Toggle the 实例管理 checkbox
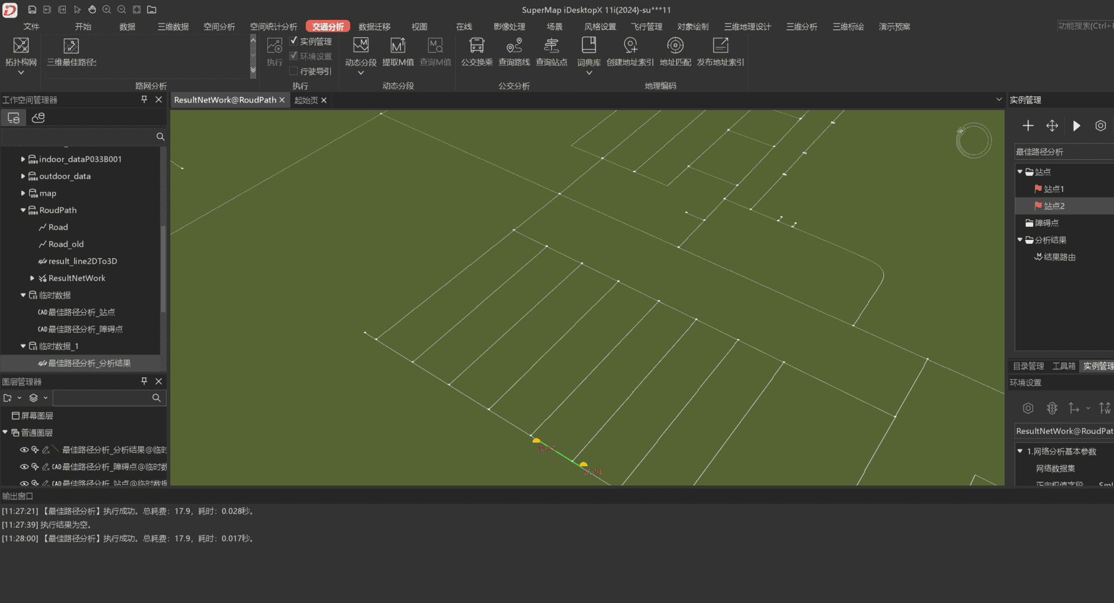Viewport: 1114px width, 603px height. (x=294, y=41)
